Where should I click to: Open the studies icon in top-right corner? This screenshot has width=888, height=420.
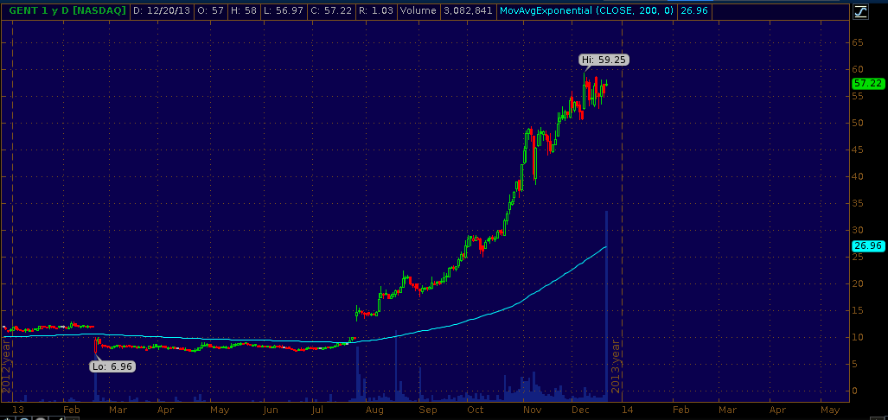coord(860,11)
